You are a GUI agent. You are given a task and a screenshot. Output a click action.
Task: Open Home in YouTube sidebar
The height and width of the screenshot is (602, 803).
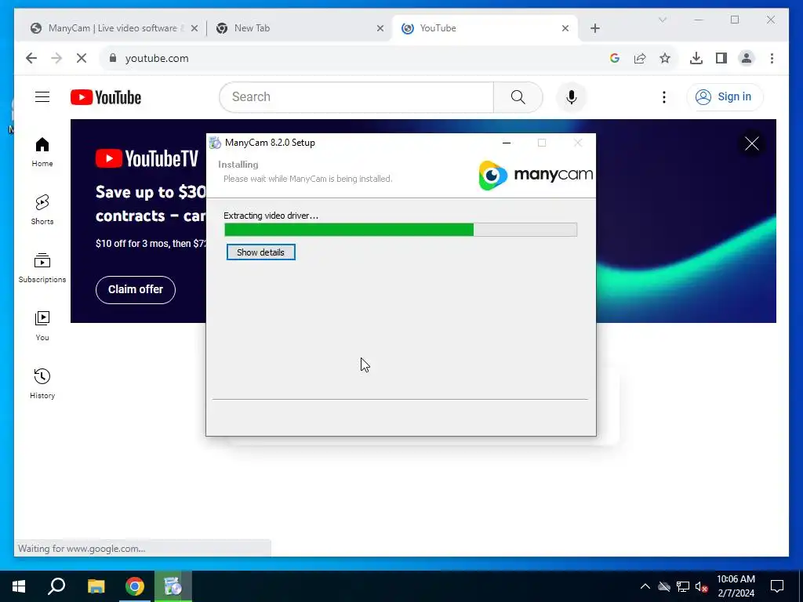point(42,152)
